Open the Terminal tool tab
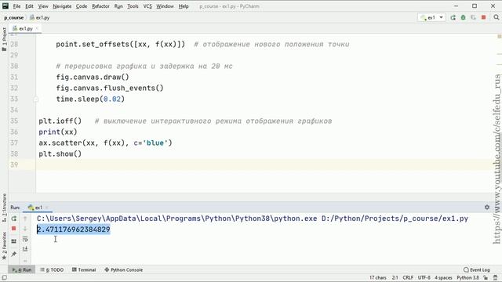This screenshot has height=282, width=502. point(84,269)
